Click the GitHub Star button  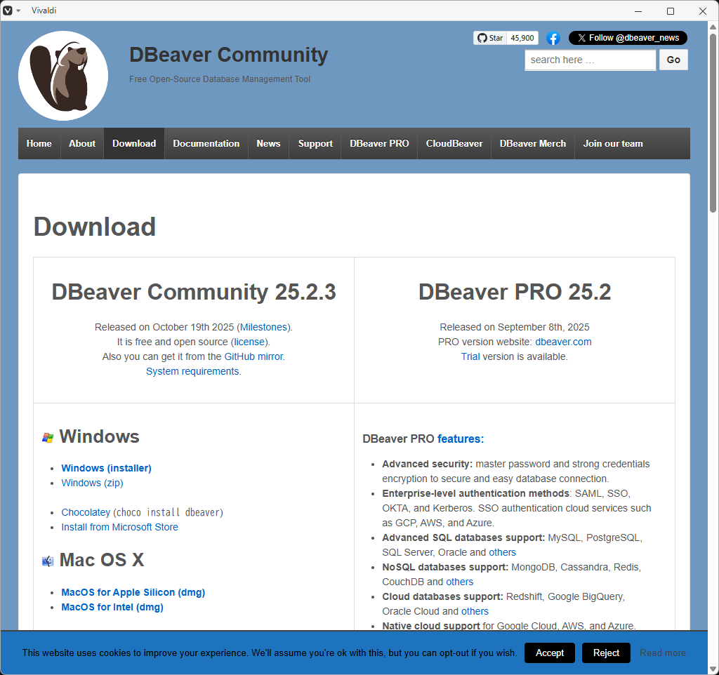pyautogui.click(x=489, y=38)
